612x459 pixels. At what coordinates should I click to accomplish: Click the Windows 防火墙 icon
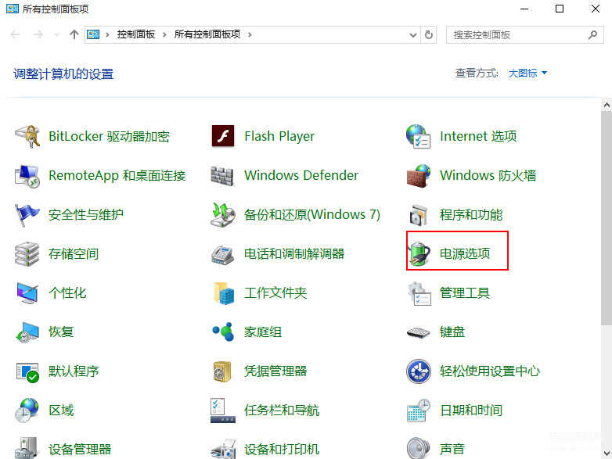[x=419, y=175]
